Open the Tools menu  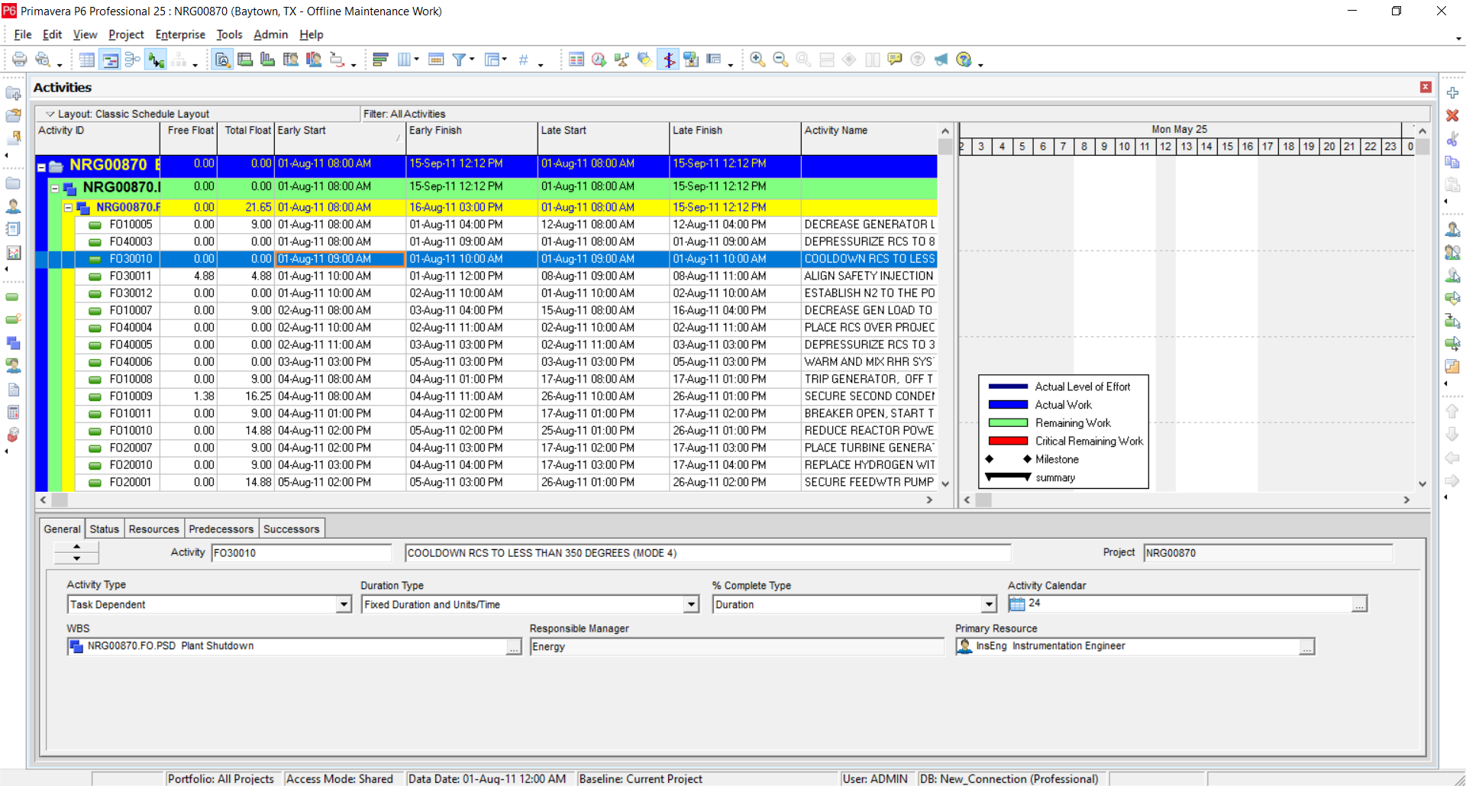click(229, 34)
